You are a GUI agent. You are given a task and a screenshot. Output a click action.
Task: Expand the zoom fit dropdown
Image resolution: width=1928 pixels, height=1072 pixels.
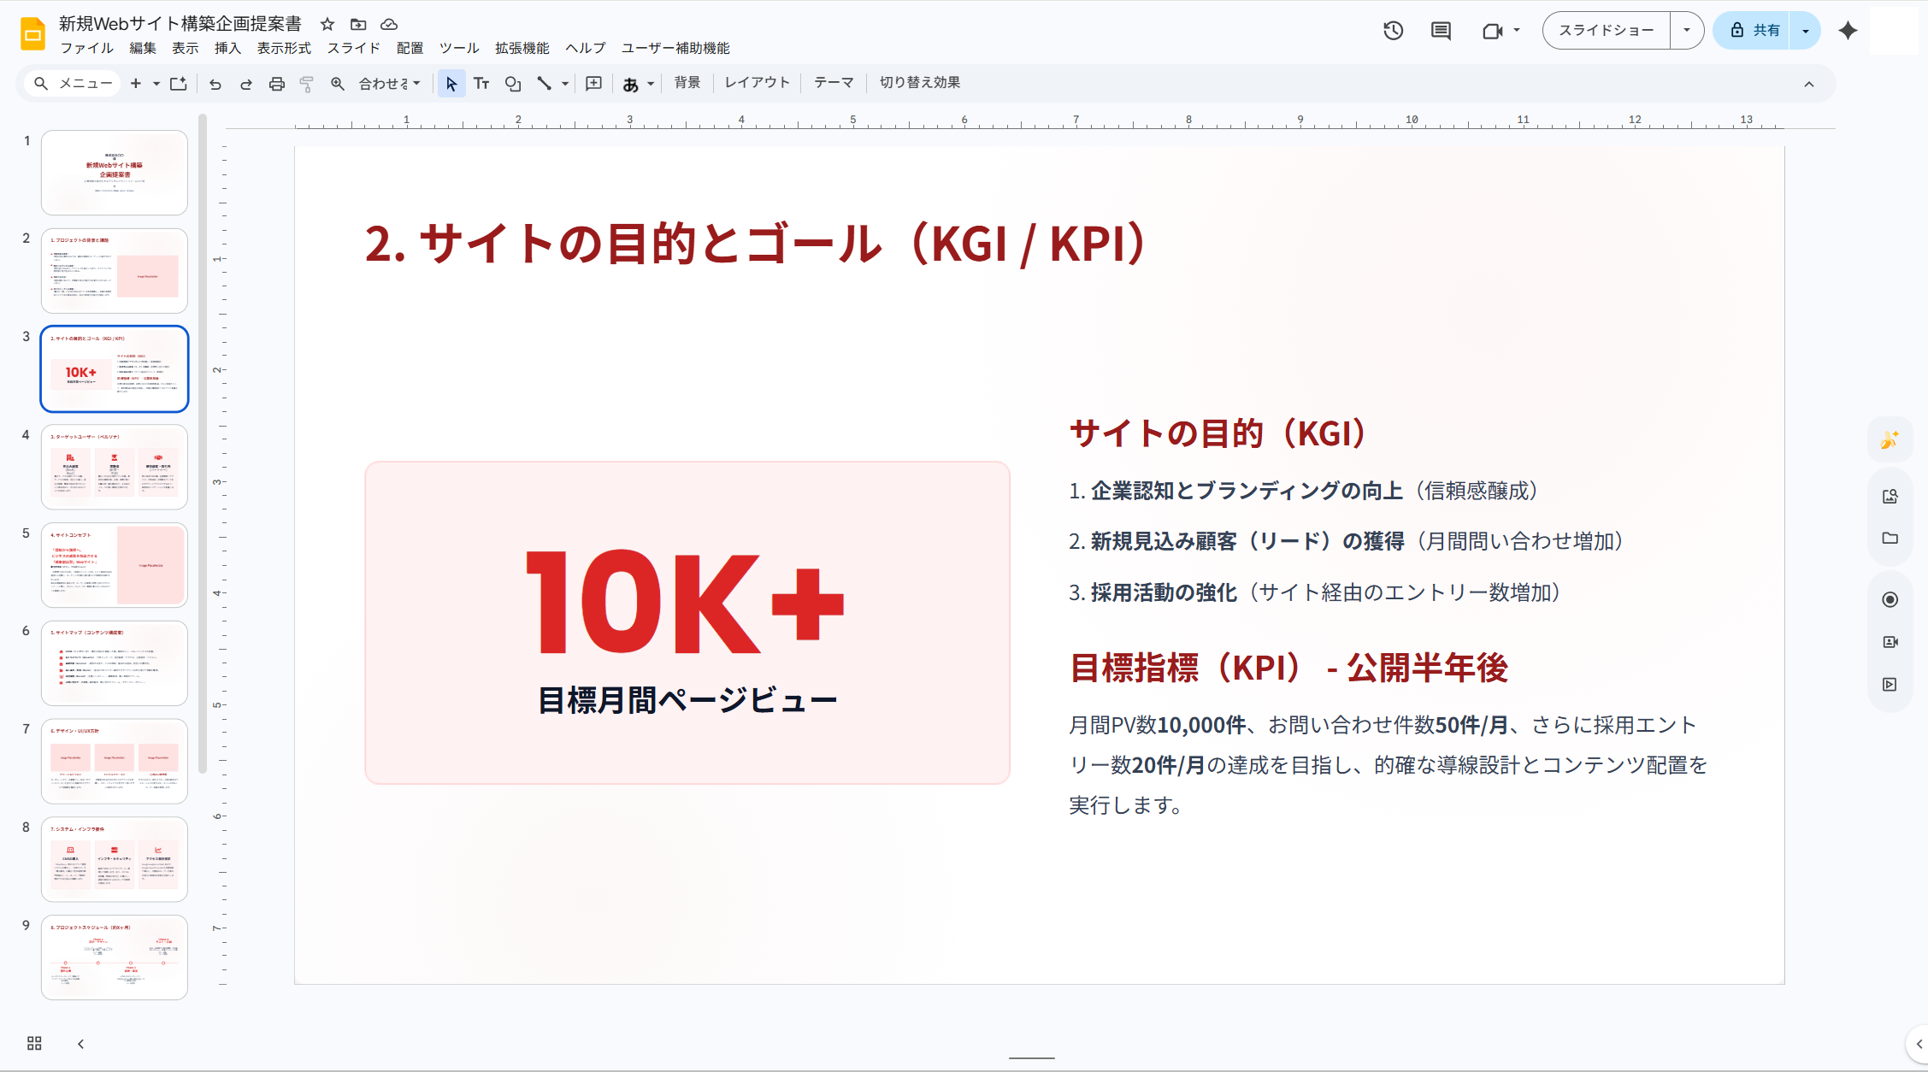click(x=416, y=83)
